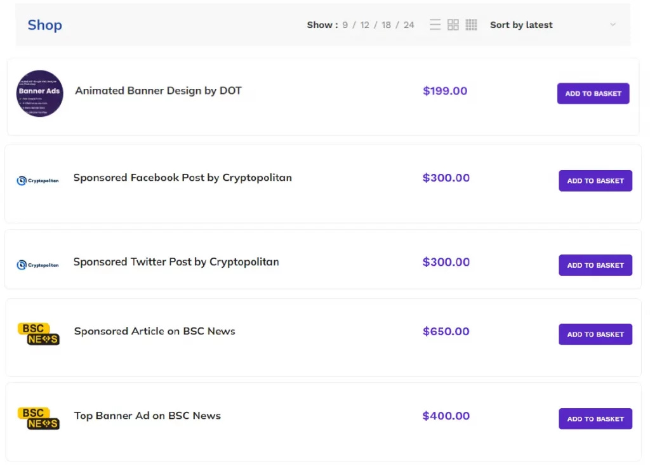The height and width of the screenshot is (469, 650).
Task: Click the $650.00 price
Action: point(446,331)
